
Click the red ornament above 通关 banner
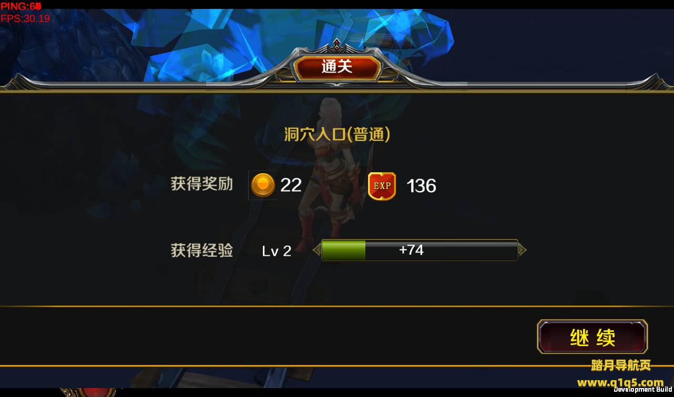pos(337,46)
